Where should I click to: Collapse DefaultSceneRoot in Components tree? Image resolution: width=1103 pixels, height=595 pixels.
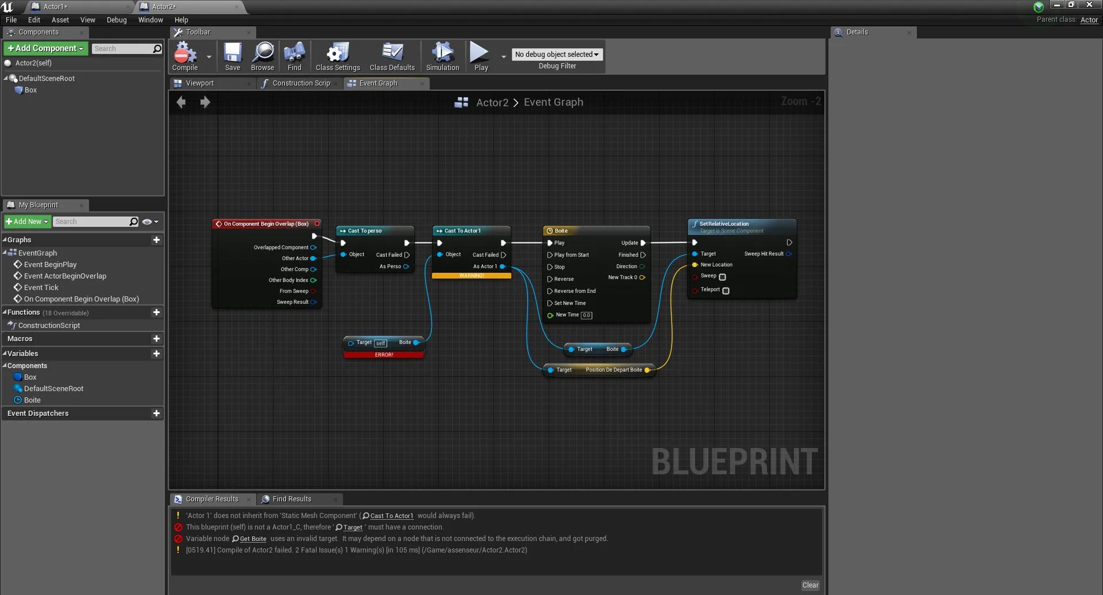click(6, 78)
